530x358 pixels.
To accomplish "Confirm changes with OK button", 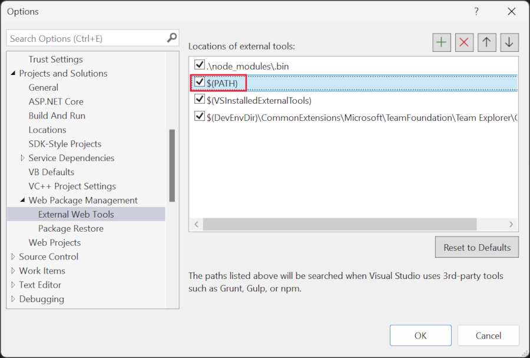I will [x=420, y=336].
